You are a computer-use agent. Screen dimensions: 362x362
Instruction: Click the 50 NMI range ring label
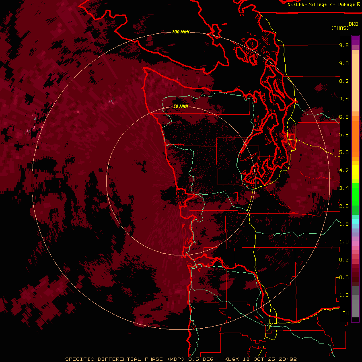181,106
